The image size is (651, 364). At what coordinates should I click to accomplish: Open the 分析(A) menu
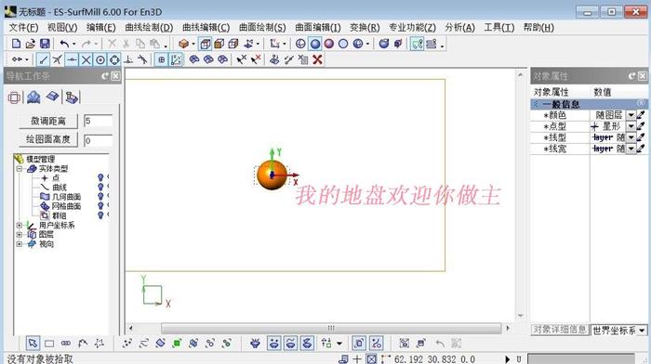tap(459, 28)
